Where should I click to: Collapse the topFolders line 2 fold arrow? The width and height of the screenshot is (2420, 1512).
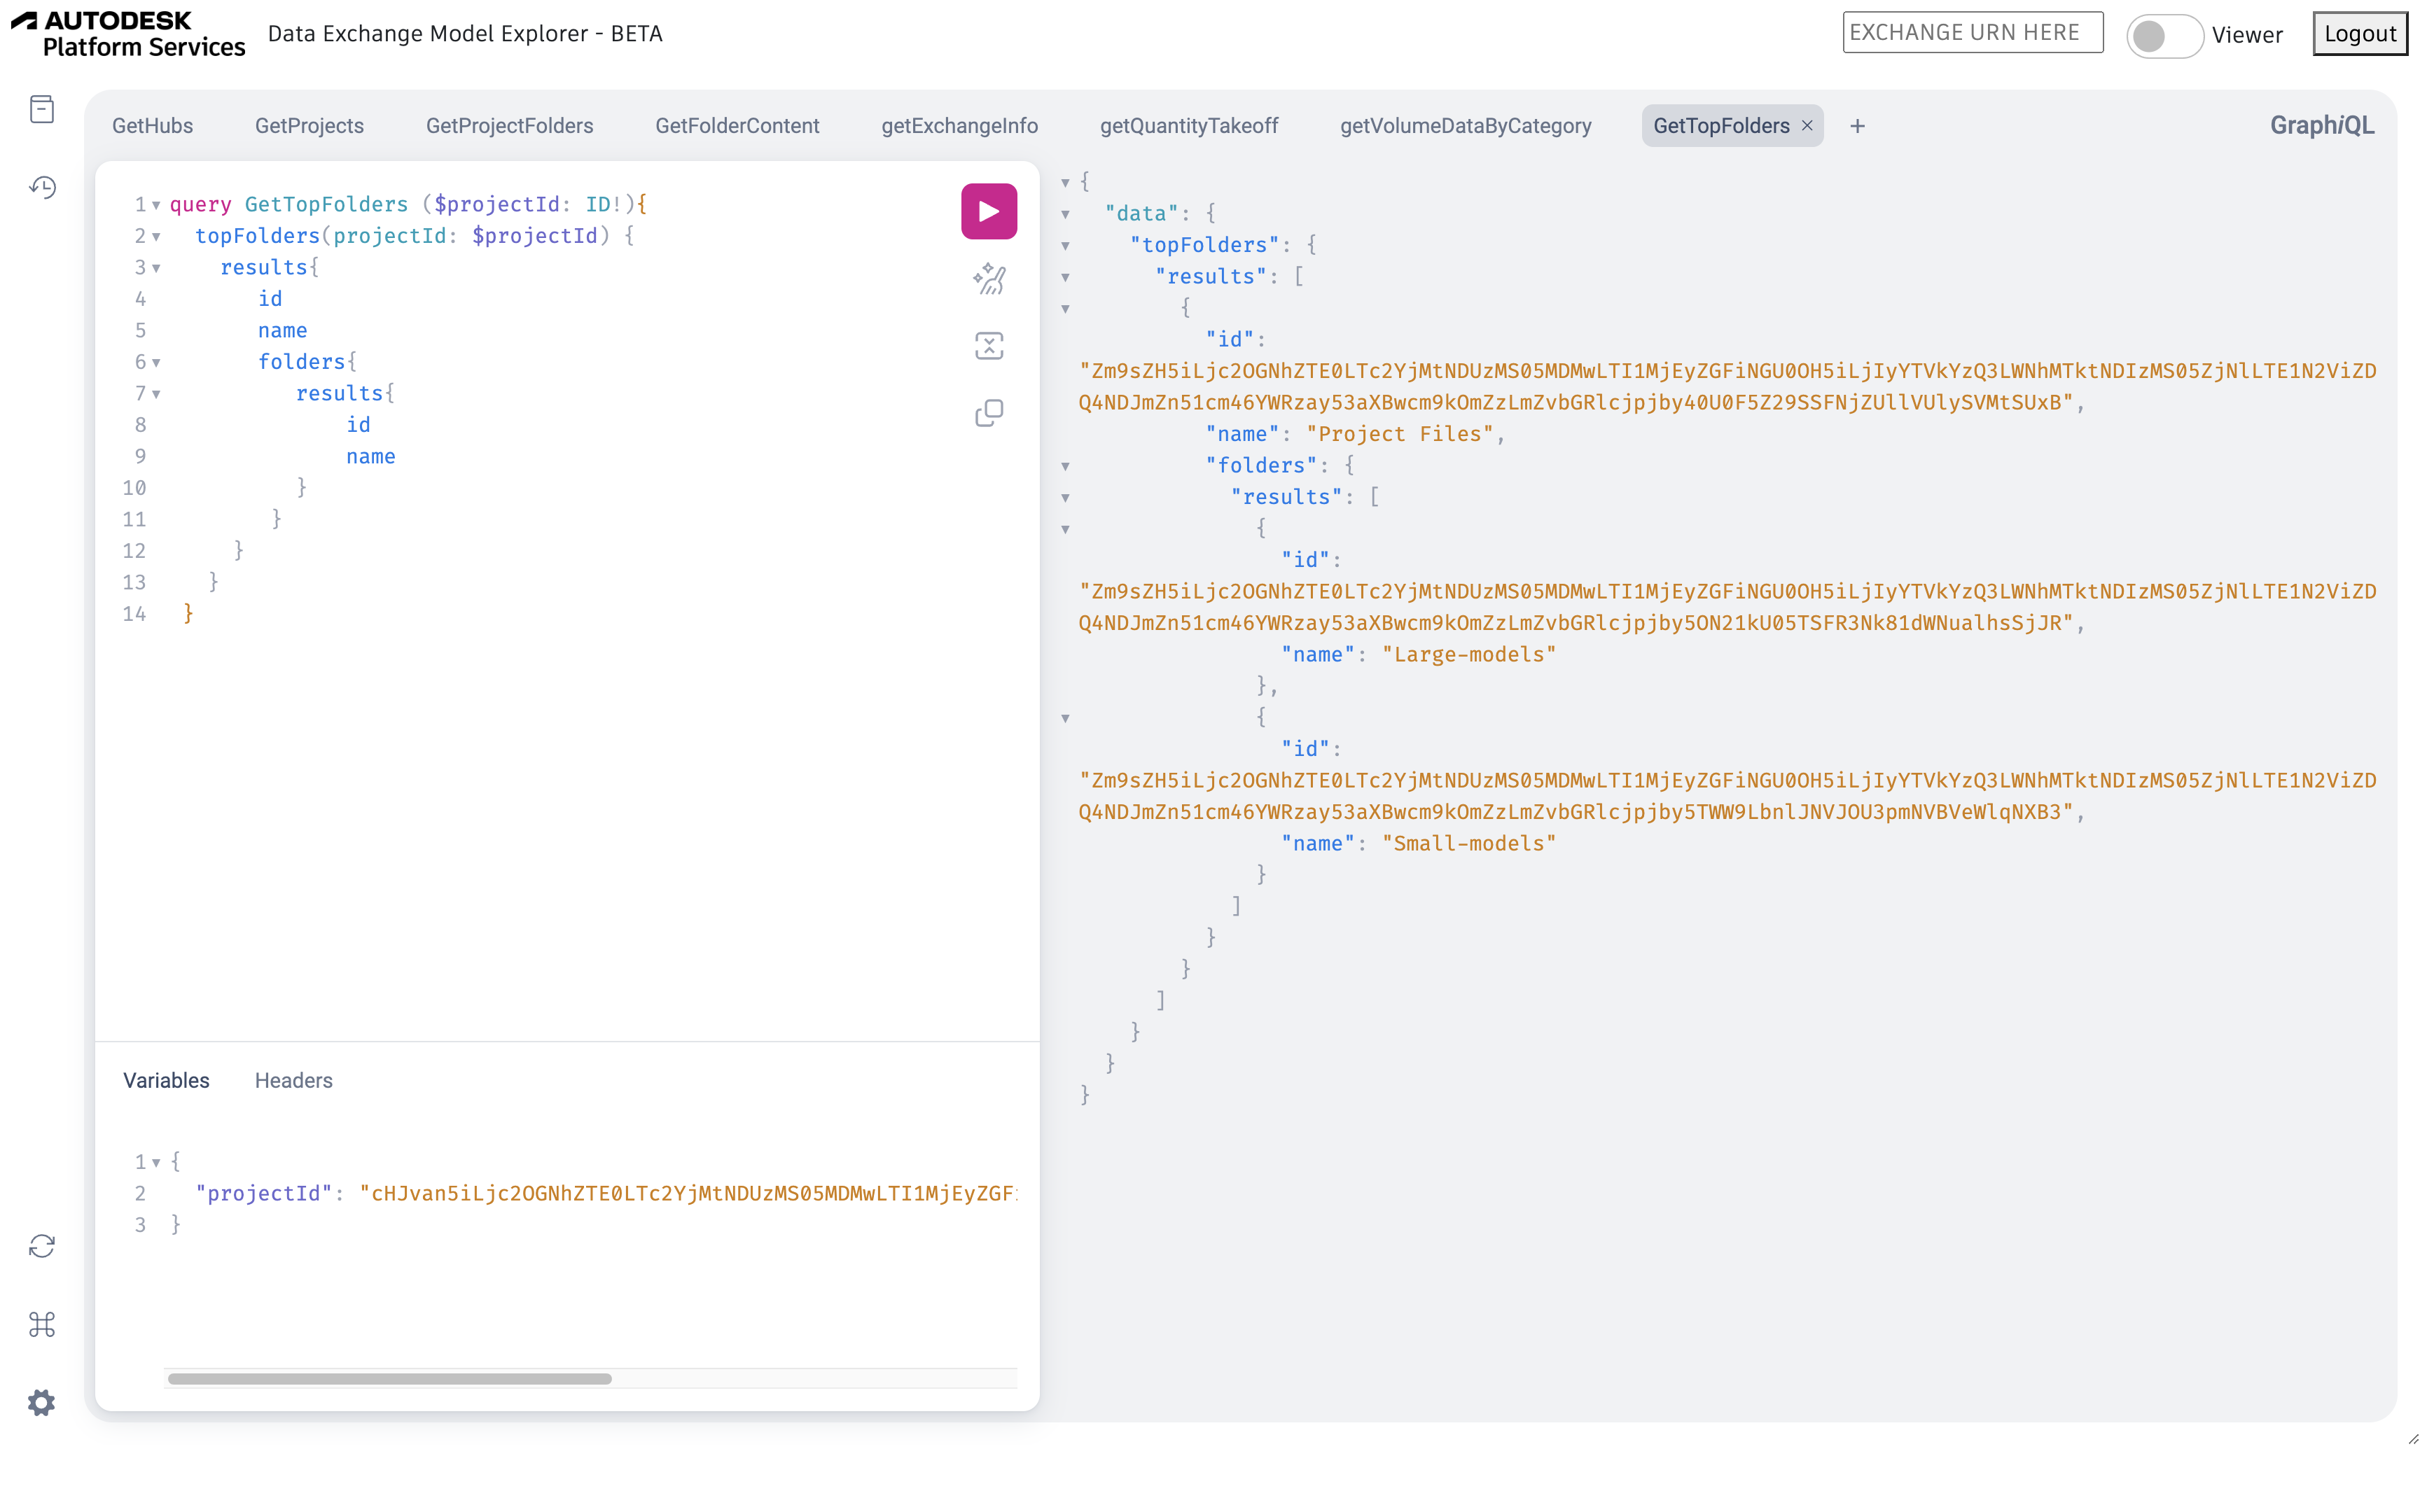coord(157,237)
